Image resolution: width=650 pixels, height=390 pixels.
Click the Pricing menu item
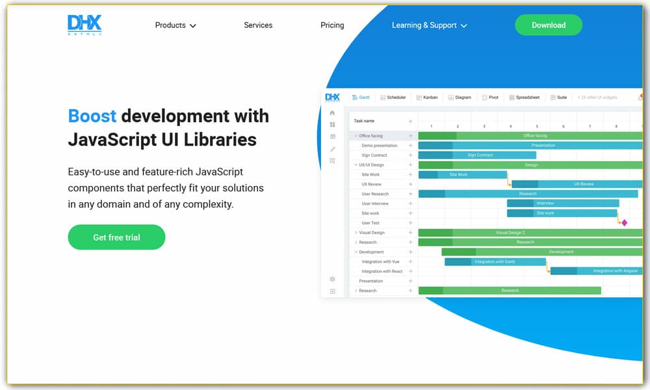pyautogui.click(x=332, y=25)
